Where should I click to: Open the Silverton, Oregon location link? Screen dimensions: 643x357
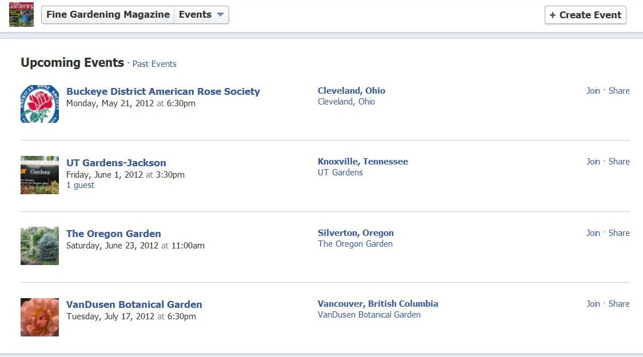[356, 233]
